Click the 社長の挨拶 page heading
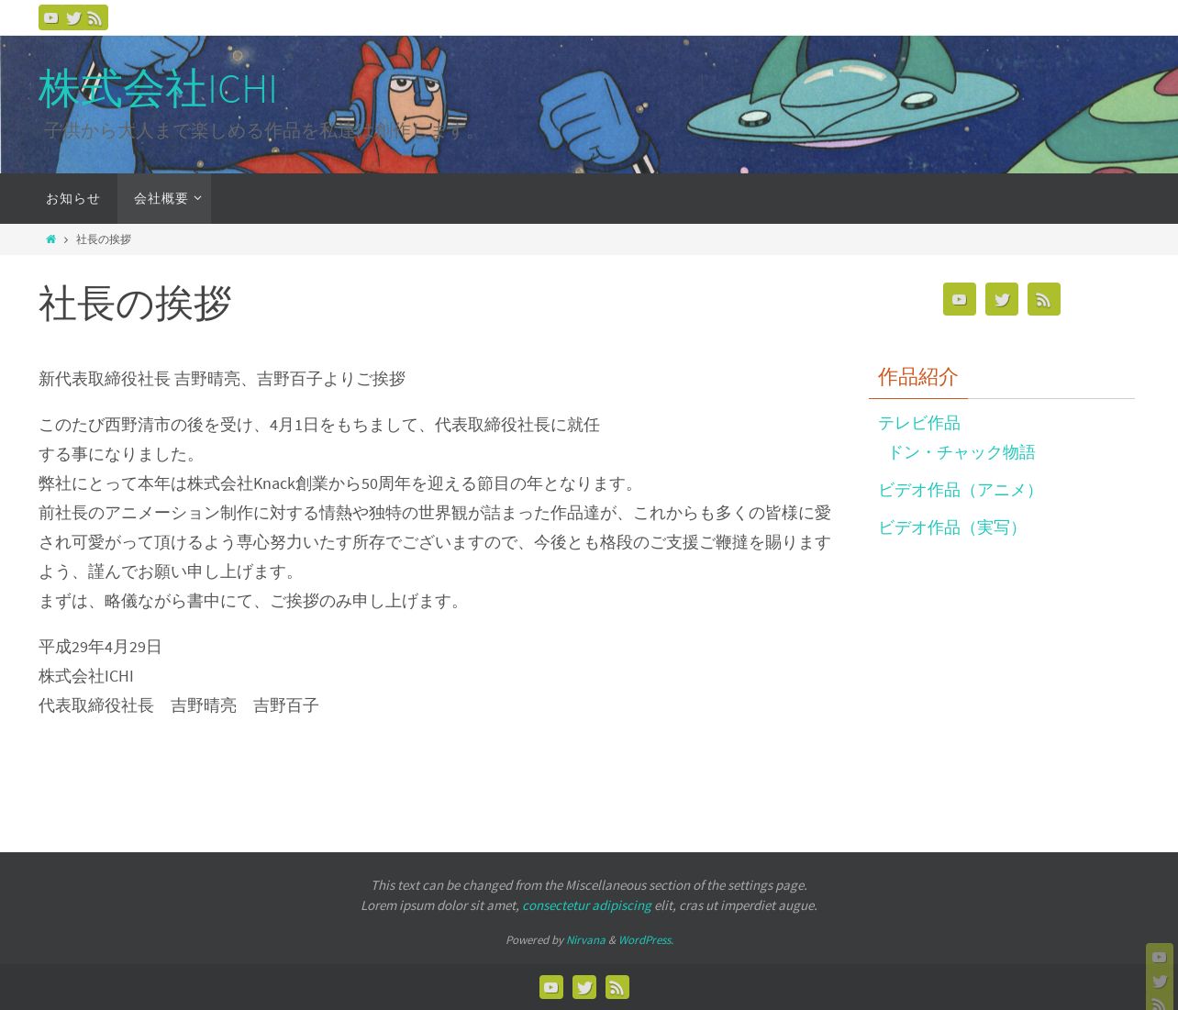Viewport: 1178px width, 1010px height. [135, 303]
